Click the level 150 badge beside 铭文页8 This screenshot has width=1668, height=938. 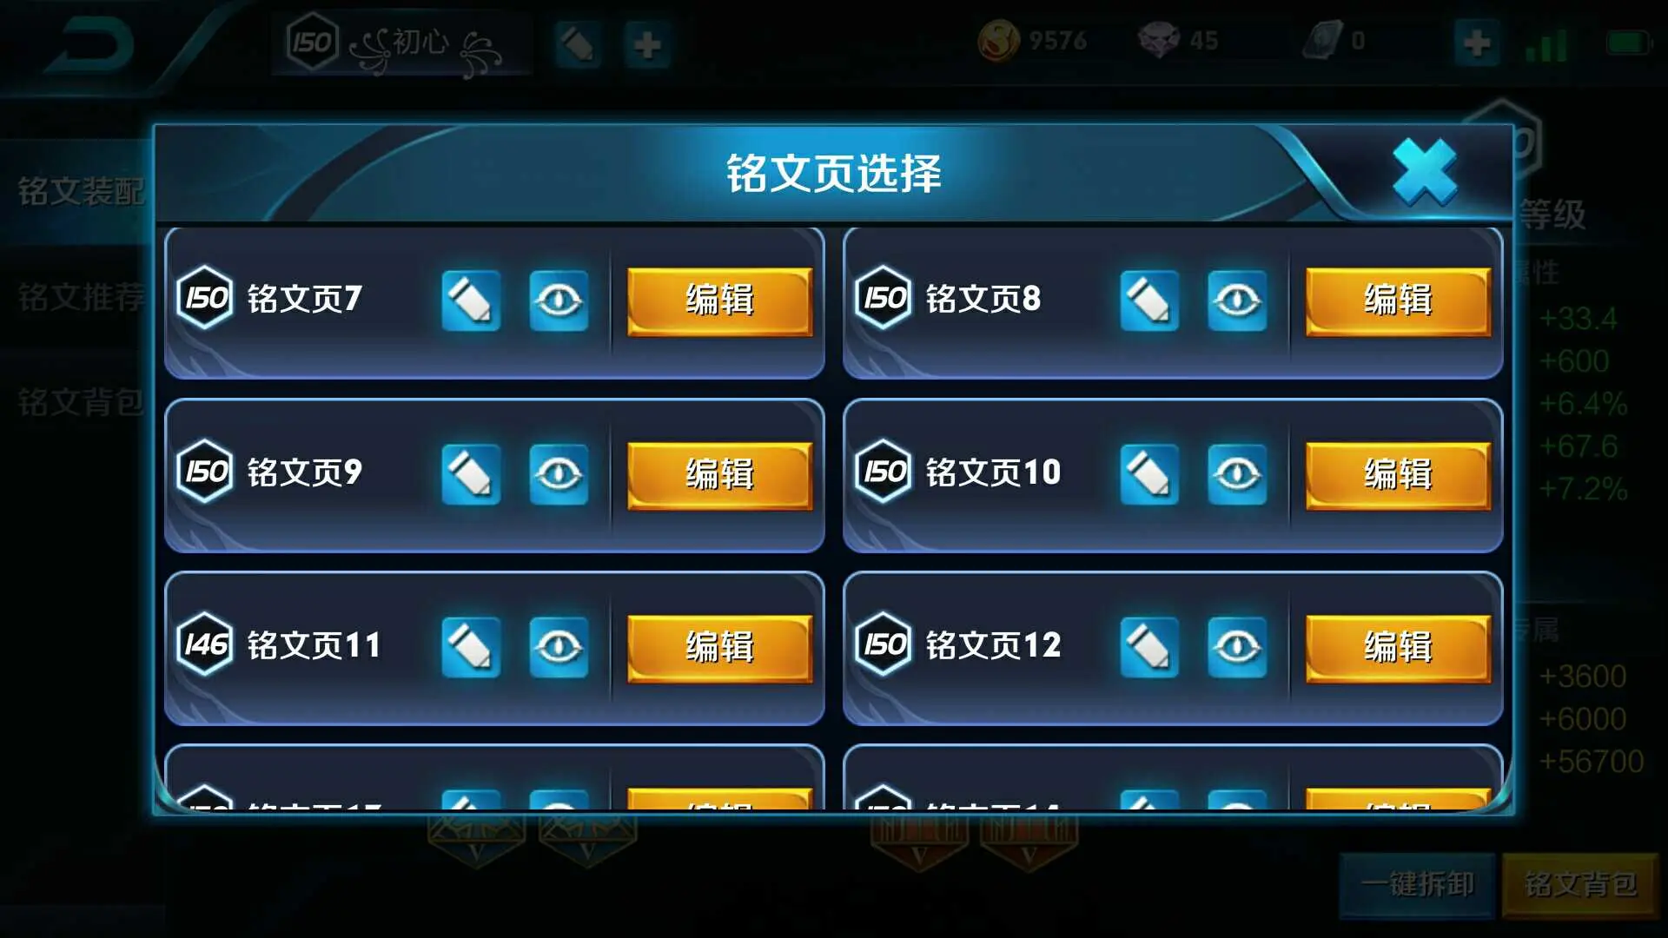[x=884, y=298]
